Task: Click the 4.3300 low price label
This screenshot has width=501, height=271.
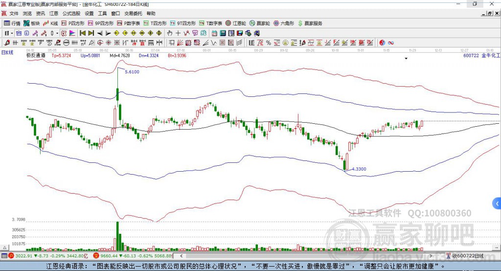Action: [359, 169]
